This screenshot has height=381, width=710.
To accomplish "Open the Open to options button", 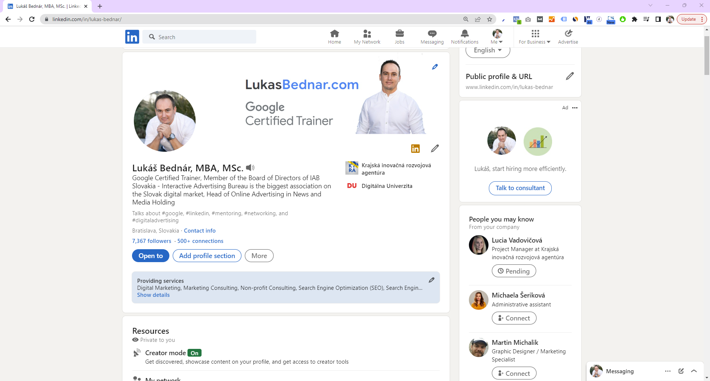I will [x=151, y=256].
